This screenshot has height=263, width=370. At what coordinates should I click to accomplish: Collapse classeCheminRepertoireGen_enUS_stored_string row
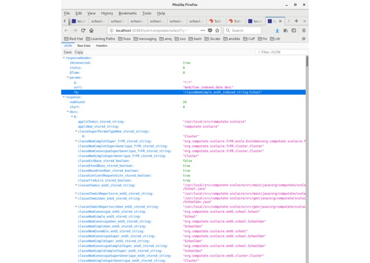76,207
